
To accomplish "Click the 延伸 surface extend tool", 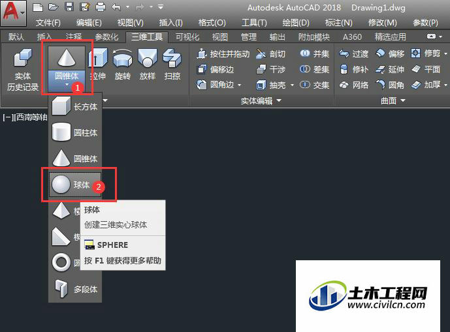I will tap(390, 69).
